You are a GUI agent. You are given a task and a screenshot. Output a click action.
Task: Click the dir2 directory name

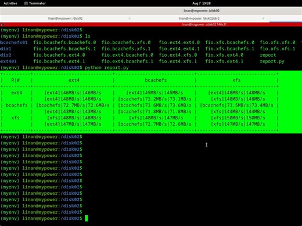6,55
